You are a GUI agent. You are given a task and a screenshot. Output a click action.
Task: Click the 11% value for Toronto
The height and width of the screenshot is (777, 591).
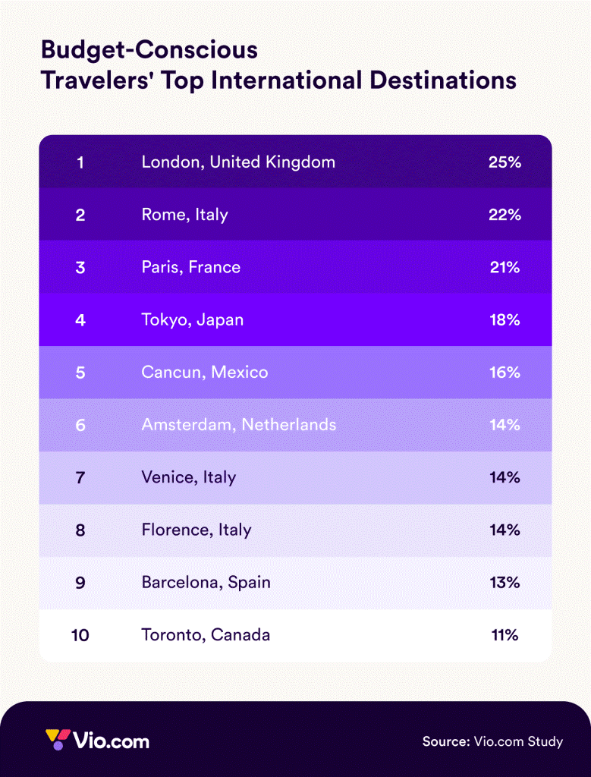click(505, 635)
